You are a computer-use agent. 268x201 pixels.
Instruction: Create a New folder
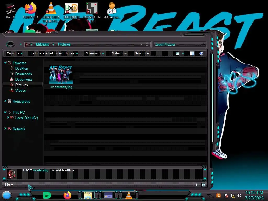142,53
